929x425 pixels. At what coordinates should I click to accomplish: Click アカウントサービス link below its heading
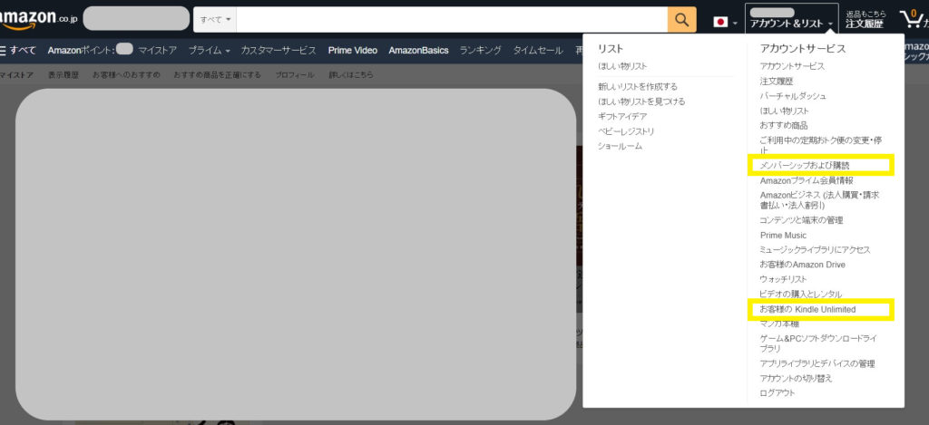792,66
